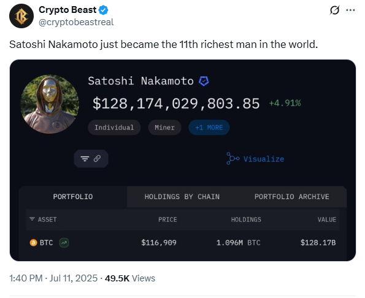Switch to the PORTFOLIO tab
The width and height of the screenshot is (365, 298).
click(73, 197)
